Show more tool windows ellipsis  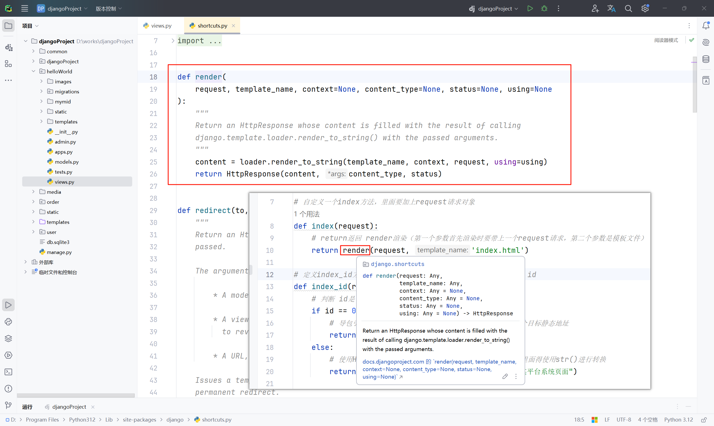coord(8,80)
